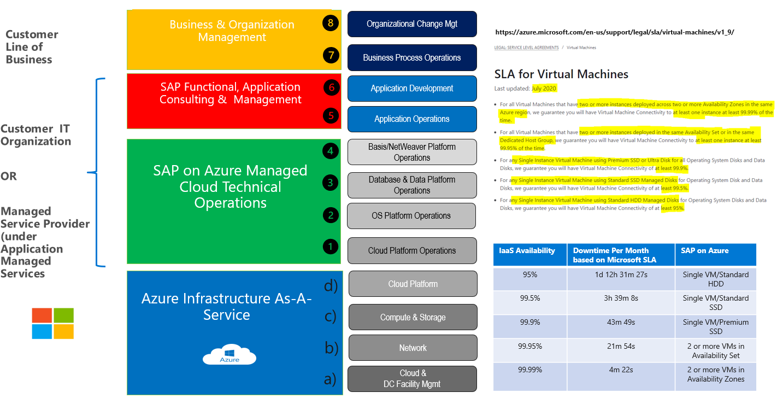Click the green number 1 badge
This screenshot has height=404, width=777.
click(331, 247)
